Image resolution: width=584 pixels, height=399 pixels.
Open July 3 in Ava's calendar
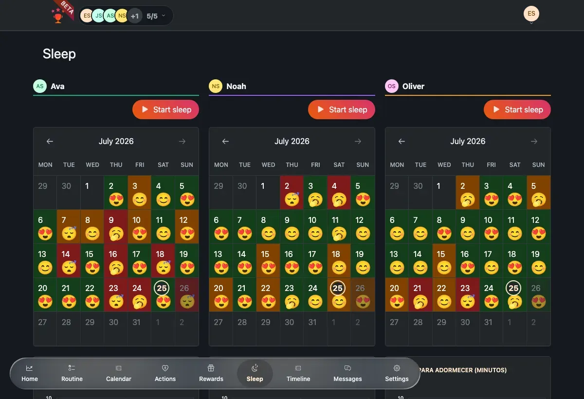pyautogui.click(x=140, y=193)
